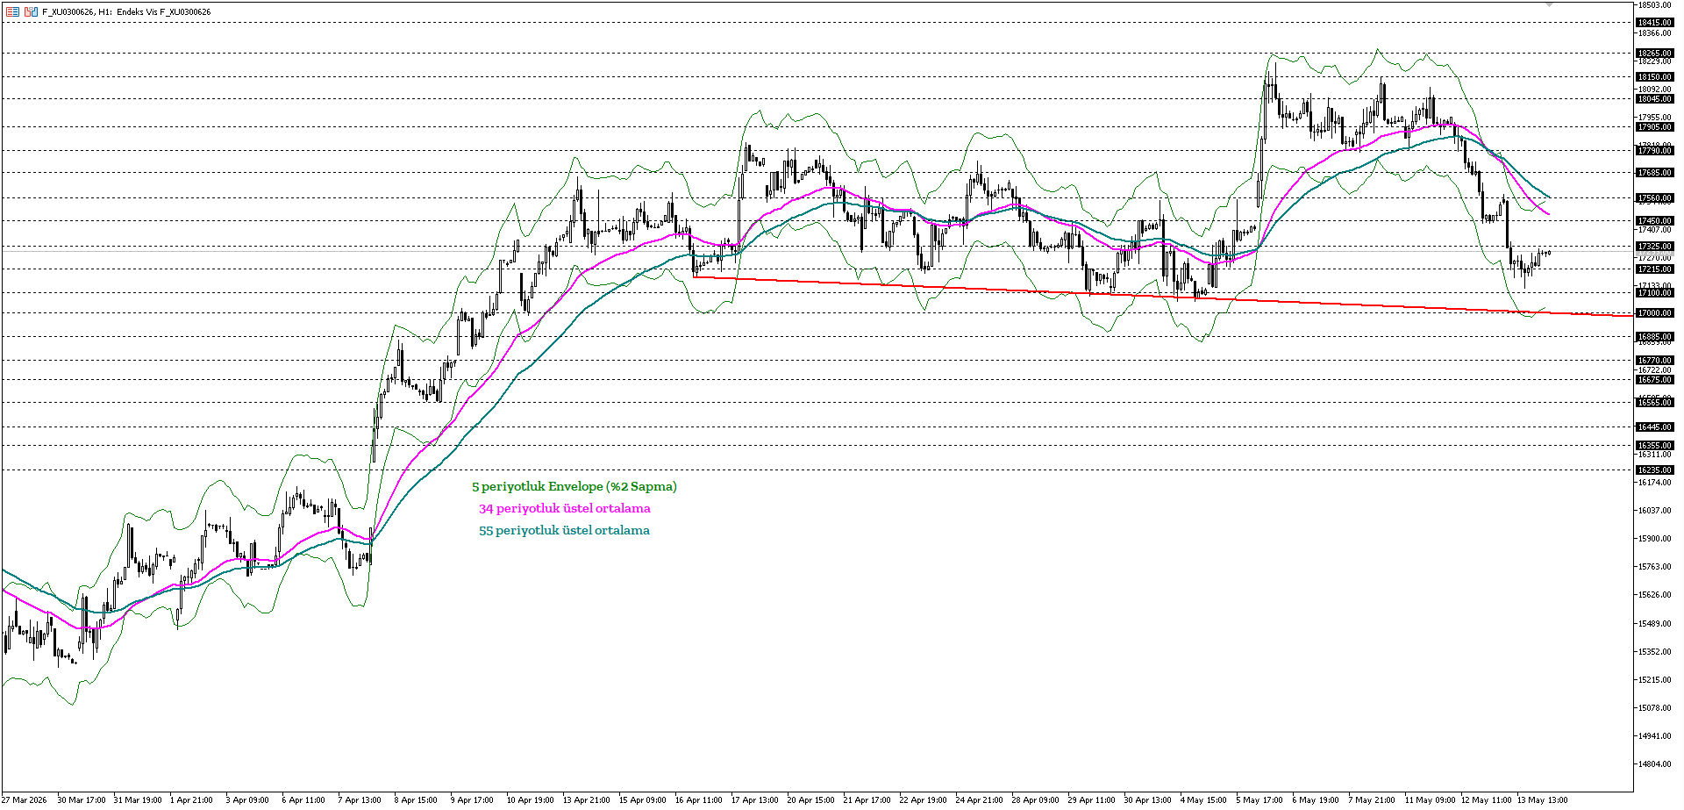The height and width of the screenshot is (810, 1684).
Task: Click the 18265.00 price level label
Action: 1654,54
